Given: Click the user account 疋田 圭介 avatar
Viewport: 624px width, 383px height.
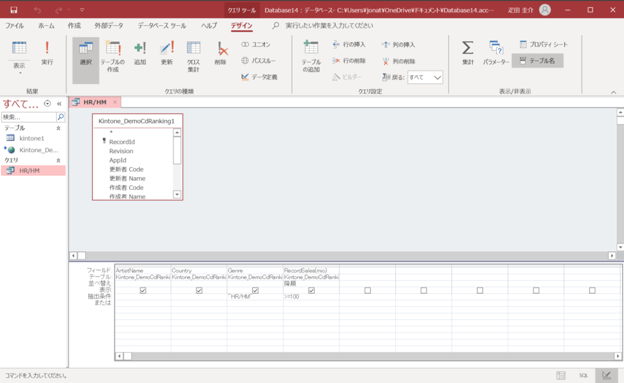Looking at the screenshot, I should (x=544, y=10).
